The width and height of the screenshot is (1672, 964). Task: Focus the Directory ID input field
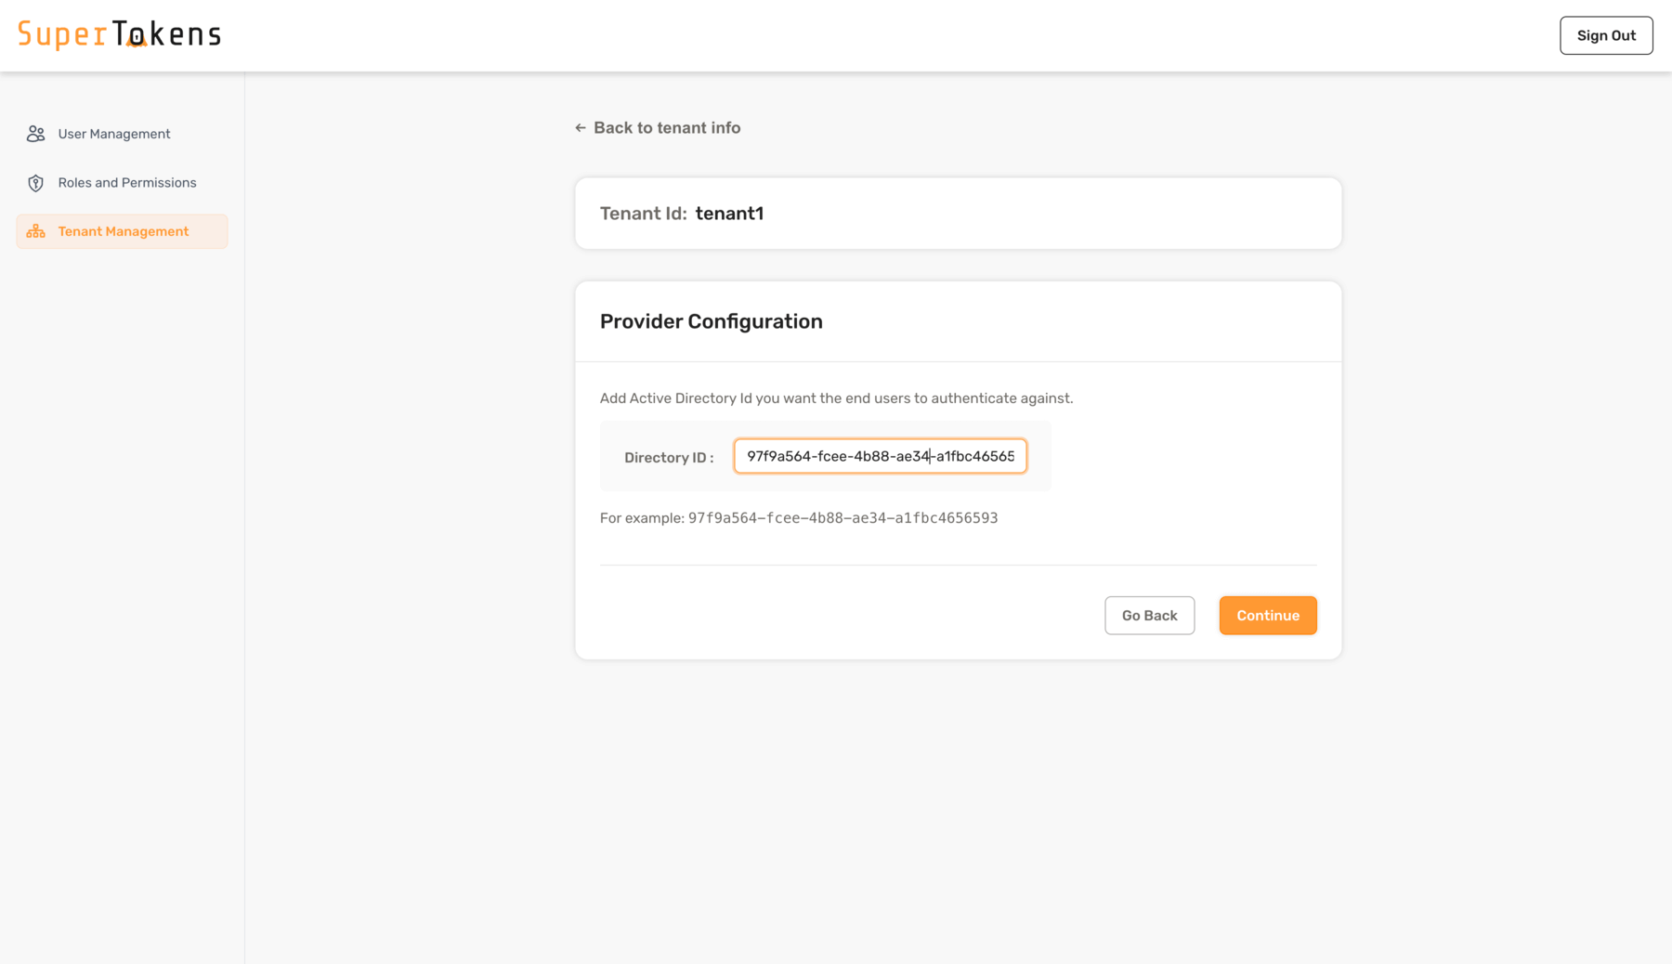point(880,456)
